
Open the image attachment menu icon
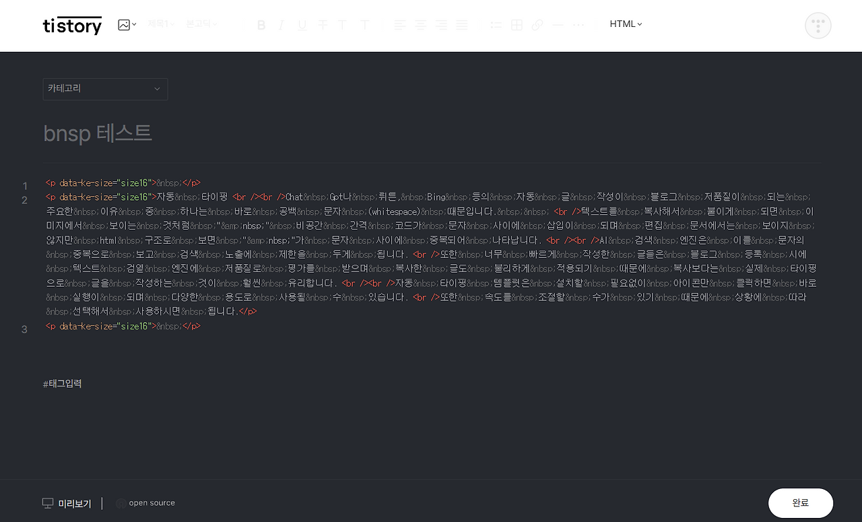tap(127, 25)
